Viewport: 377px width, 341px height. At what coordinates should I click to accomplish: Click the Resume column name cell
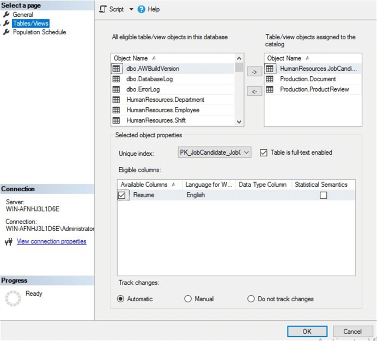tap(144, 195)
